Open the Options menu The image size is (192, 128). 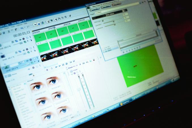(19, 25)
